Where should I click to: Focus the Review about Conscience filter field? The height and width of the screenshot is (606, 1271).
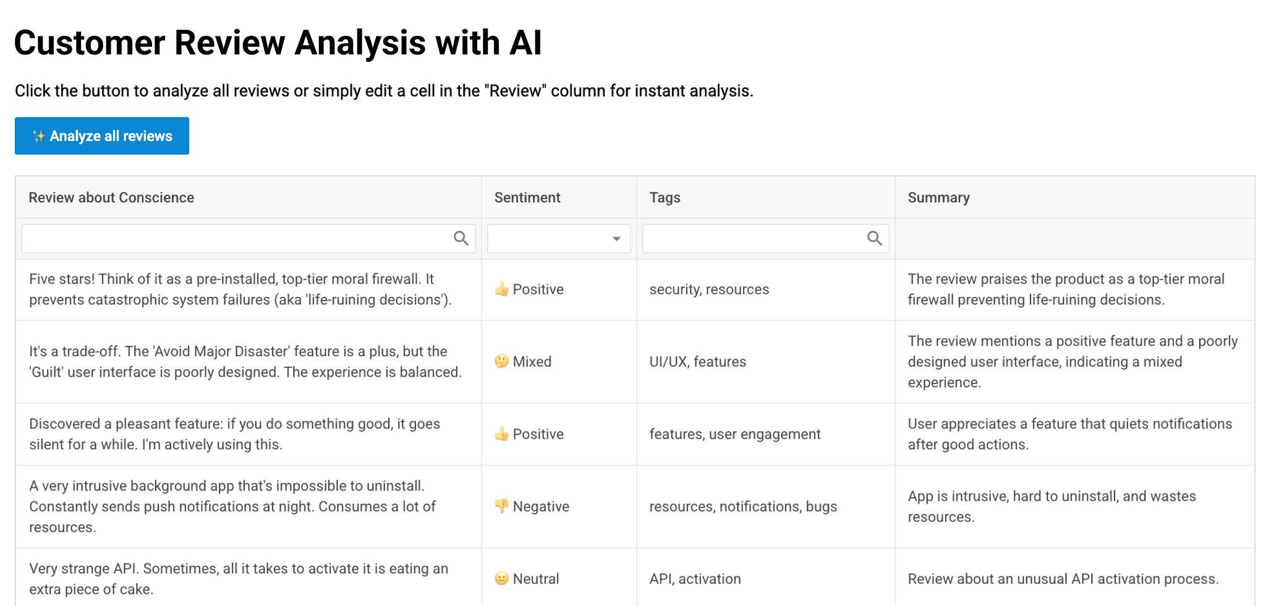235,239
